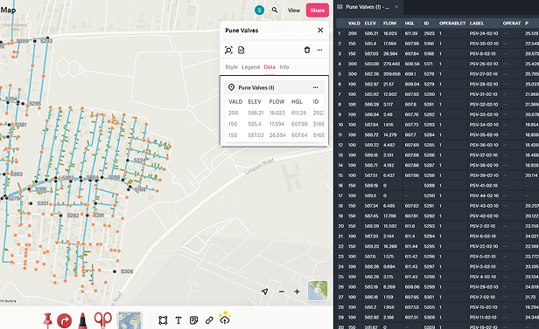Click the layer file export icon
Screen dimensions: 539x329
(x=241, y=50)
